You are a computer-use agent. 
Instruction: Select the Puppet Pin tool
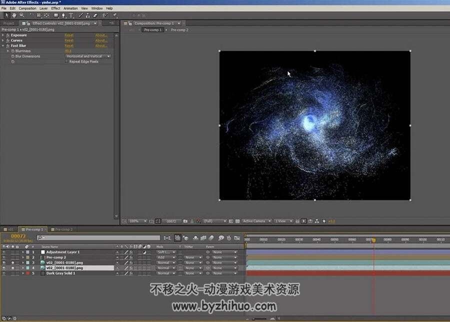coord(115,15)
